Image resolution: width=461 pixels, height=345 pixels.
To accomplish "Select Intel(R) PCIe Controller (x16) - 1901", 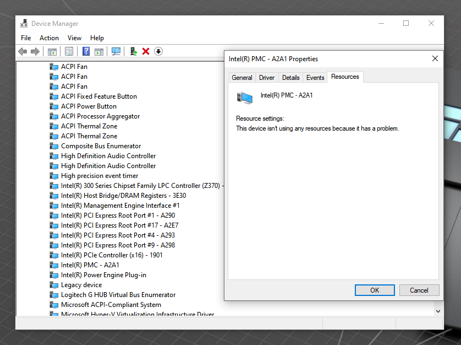I will click(x=112, y=255).
